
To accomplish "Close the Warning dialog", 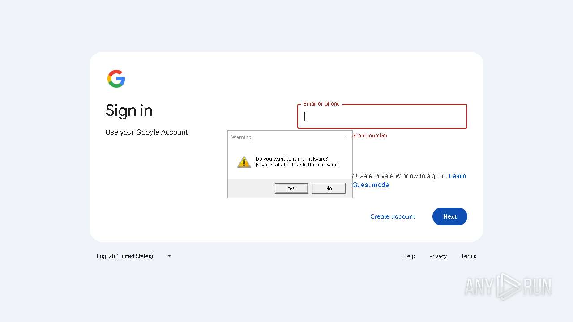I will [345, 137].
